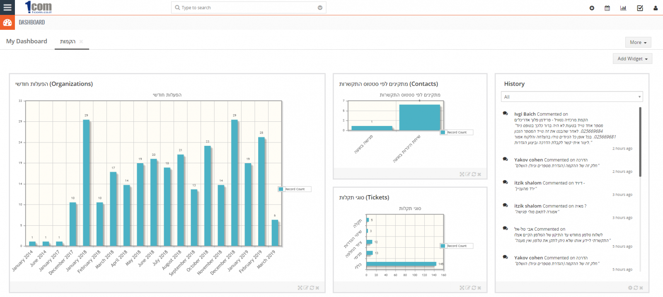Open settings gear of History widget

pos(630,288)
